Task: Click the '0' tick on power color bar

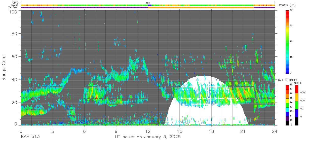Action: [291, 73]
